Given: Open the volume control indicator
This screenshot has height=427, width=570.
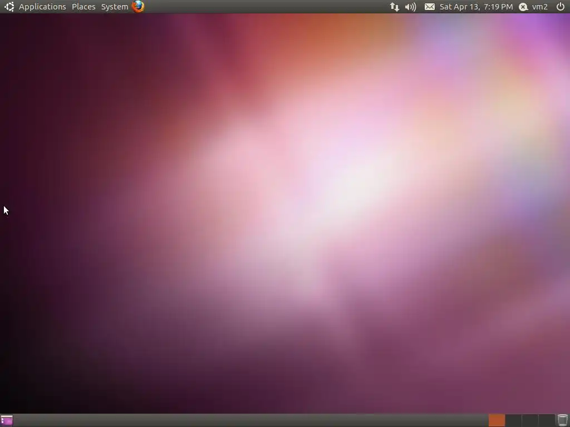Looking at the screenshot, I should point(410,7).
